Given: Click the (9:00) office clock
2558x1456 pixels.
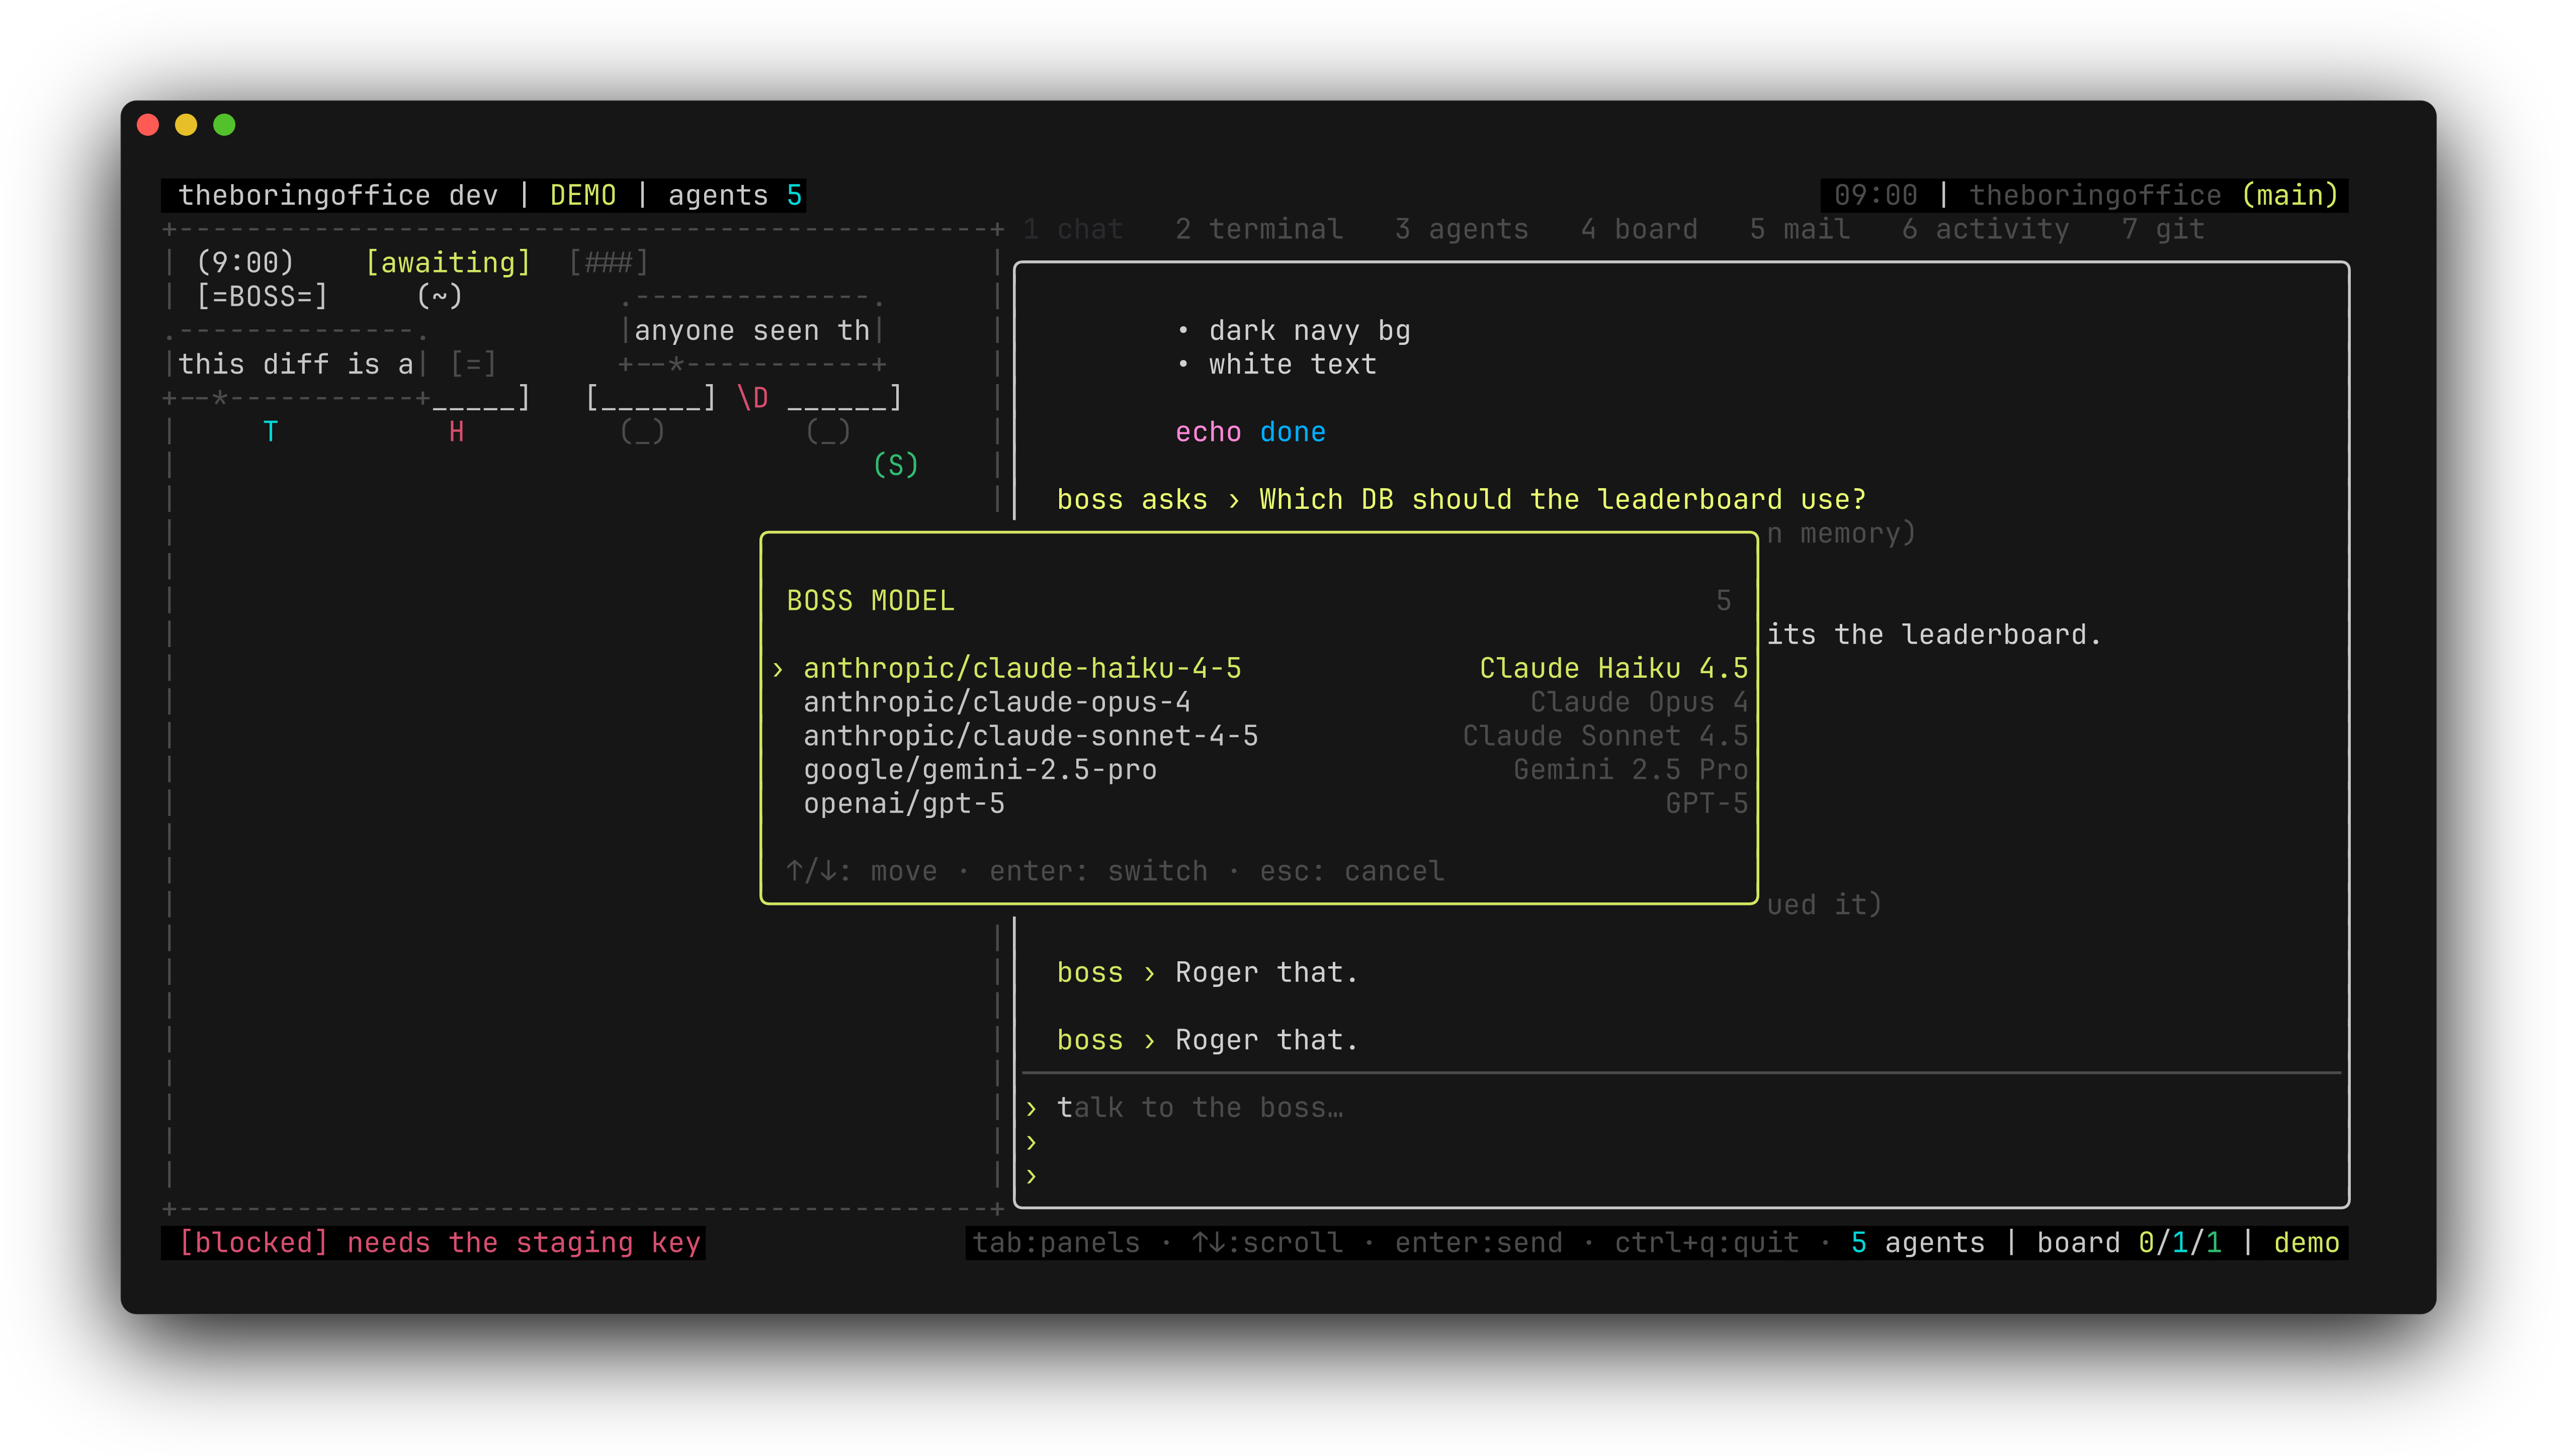Looking at the screenshot, I should (245, 263).
